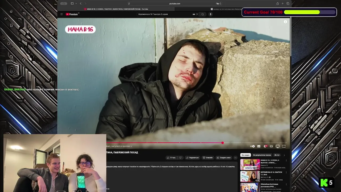Run search with the magnifier button
The image size is (341, 192).
tap(203, 14)
